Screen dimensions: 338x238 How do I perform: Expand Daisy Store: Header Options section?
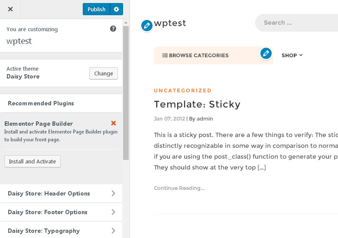pyautogui.click(x=61, y=193)
